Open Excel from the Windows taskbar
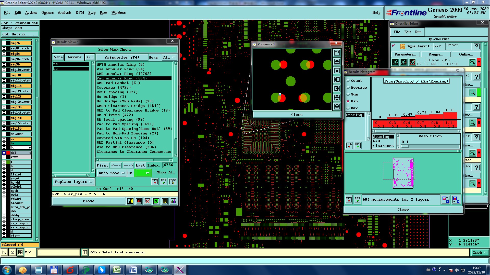Viewport: 490px width, 275px height. pyautogui.click(x=117, y=270)
